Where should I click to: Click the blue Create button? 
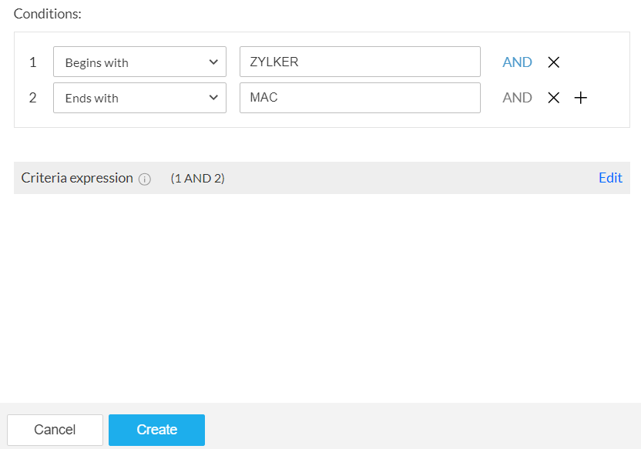click(156, 430)
